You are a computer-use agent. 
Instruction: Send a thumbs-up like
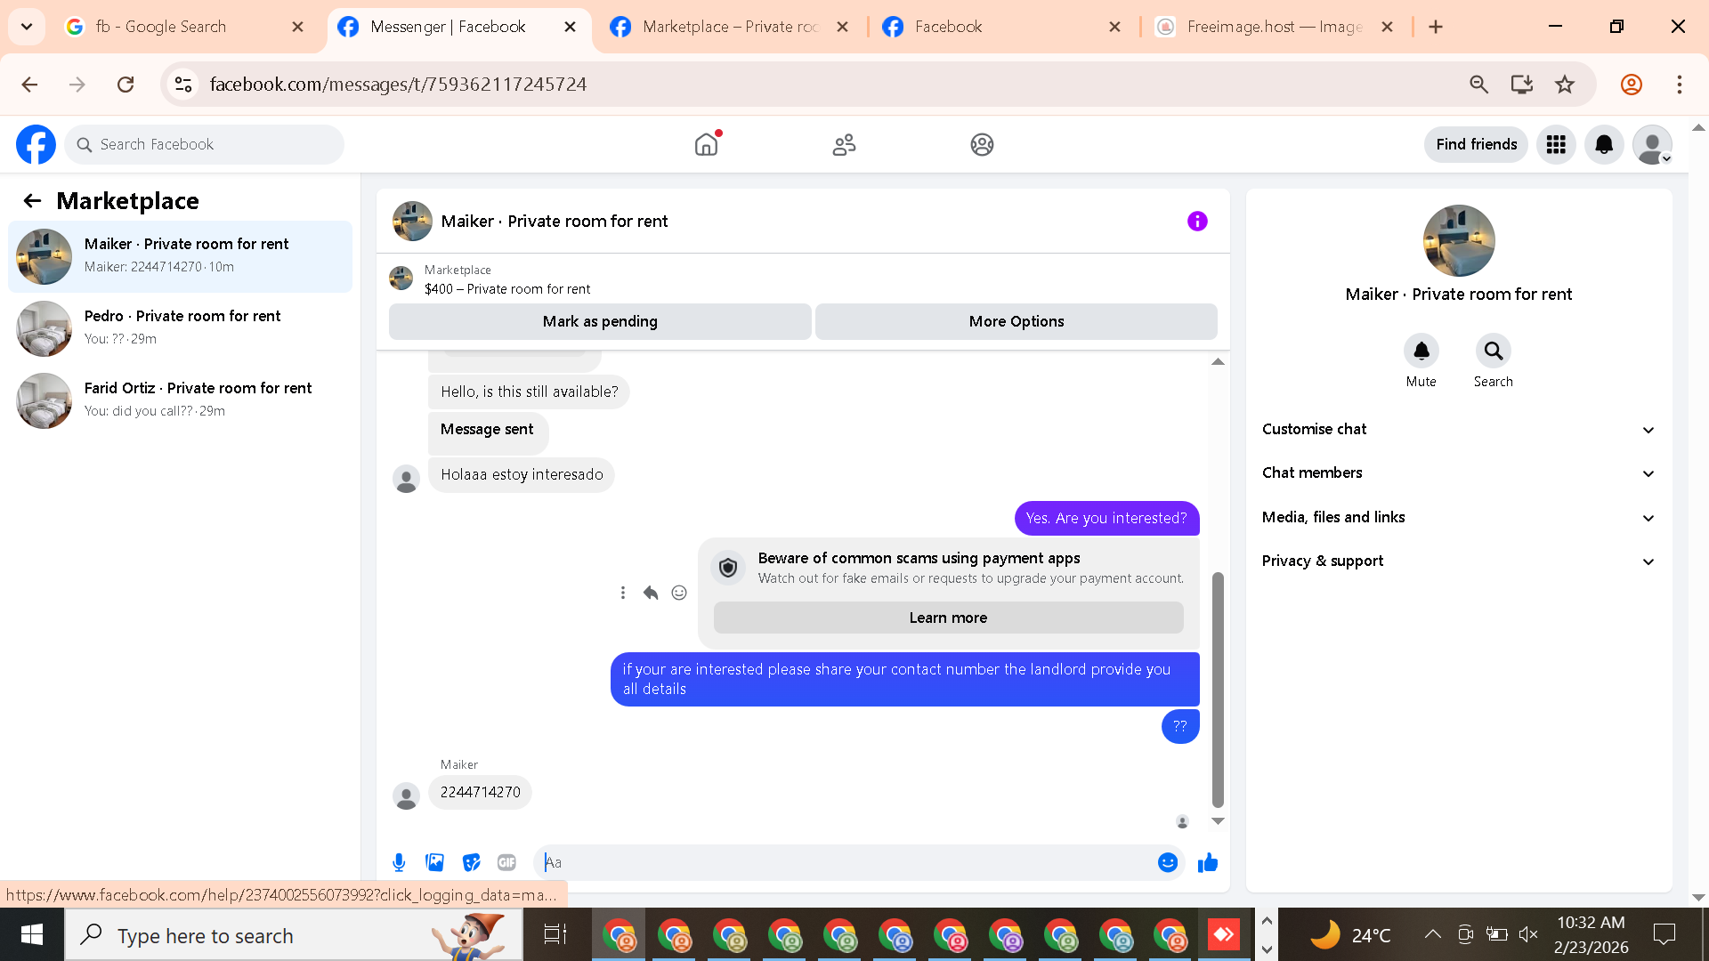point(1208,862)
